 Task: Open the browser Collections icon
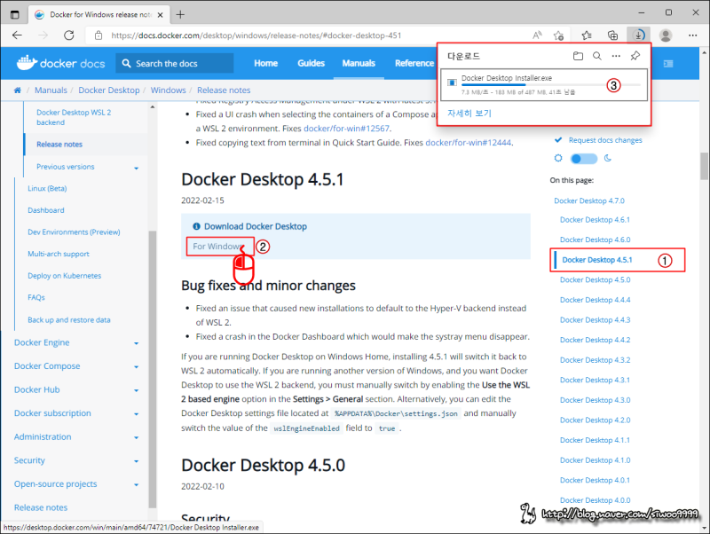pyautogui.click(x=612, y=35)
